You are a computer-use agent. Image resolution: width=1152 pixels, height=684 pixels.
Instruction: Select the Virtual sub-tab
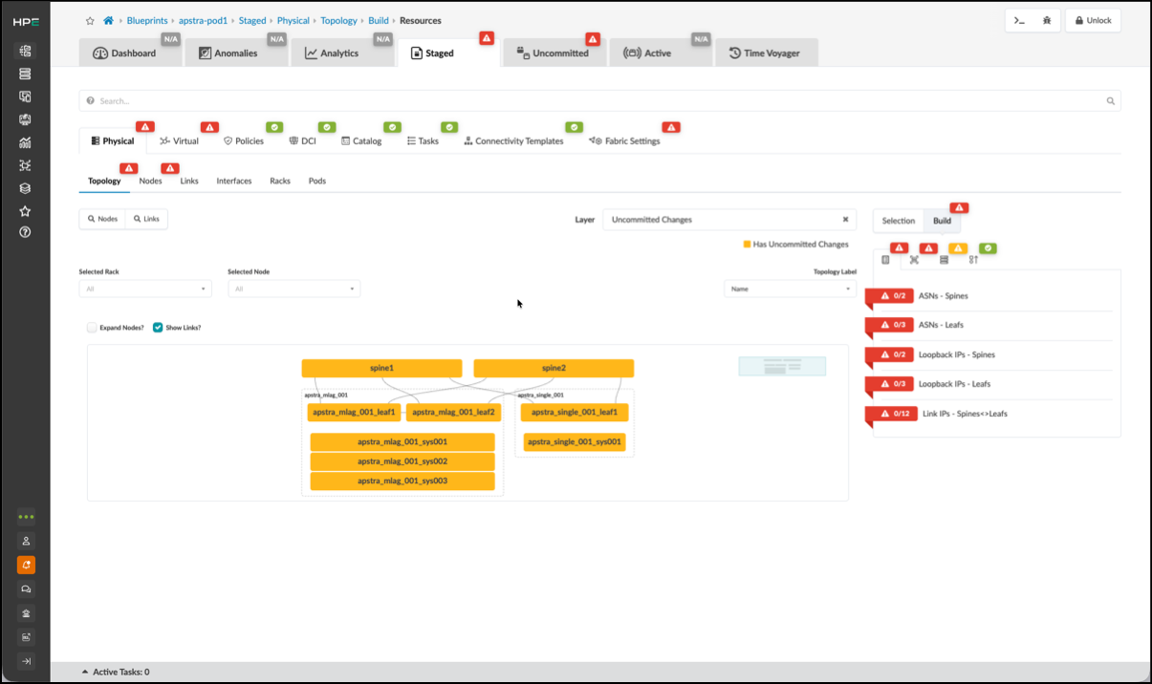click(180, 141)
